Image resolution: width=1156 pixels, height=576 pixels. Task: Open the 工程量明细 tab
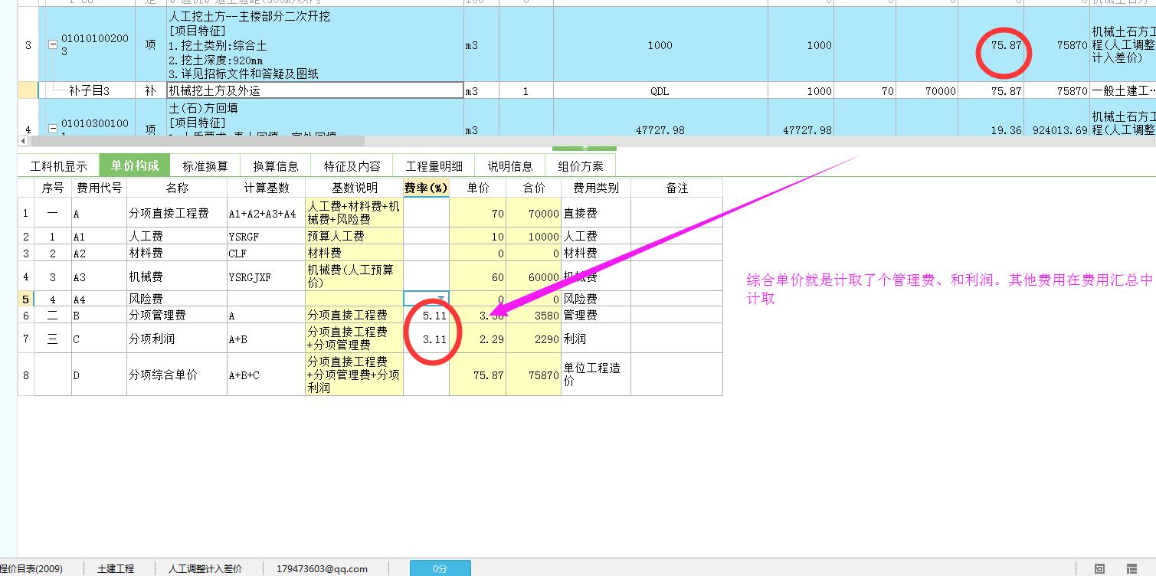coord(434,165)
